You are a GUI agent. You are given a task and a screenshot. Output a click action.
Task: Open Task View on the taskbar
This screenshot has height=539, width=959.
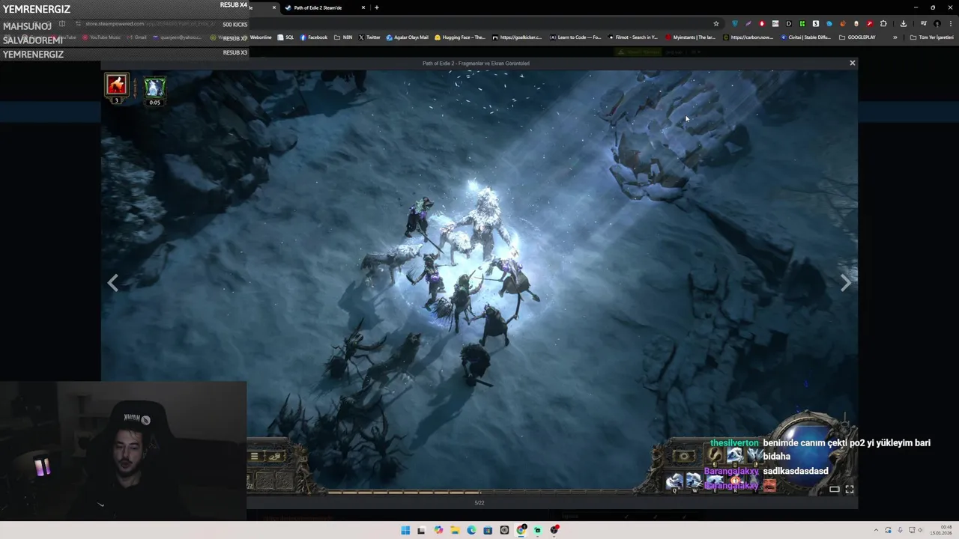422,530
